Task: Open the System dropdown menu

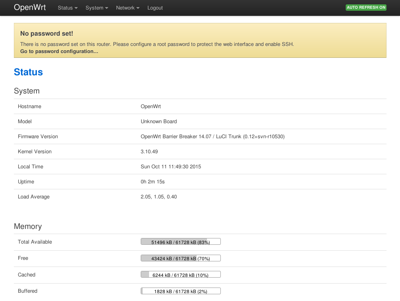Action: [97, 8]
